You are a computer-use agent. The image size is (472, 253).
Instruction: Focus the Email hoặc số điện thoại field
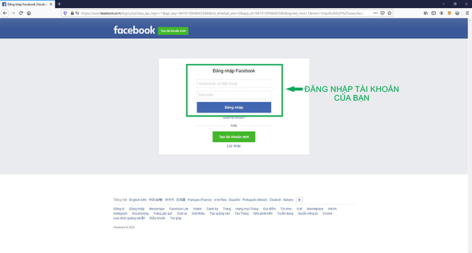pyautogui.click(x=234, y=84)
